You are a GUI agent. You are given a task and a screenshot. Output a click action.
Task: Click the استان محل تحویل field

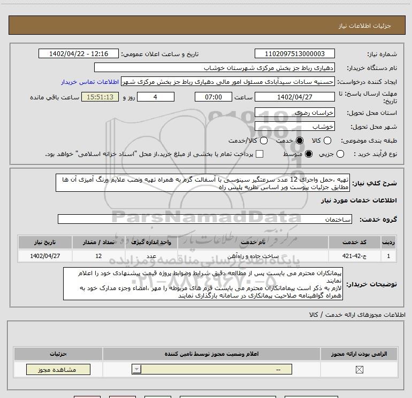point(294,112)
